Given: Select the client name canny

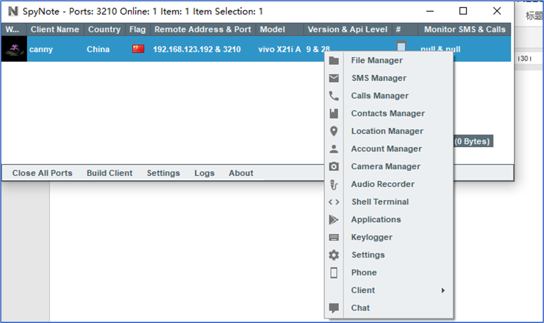Looking at the screenshot, I should (x=41, y=49).
